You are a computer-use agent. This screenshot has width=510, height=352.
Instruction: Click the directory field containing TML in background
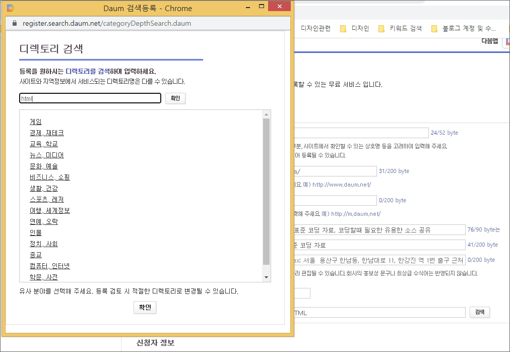coord(379,313)
